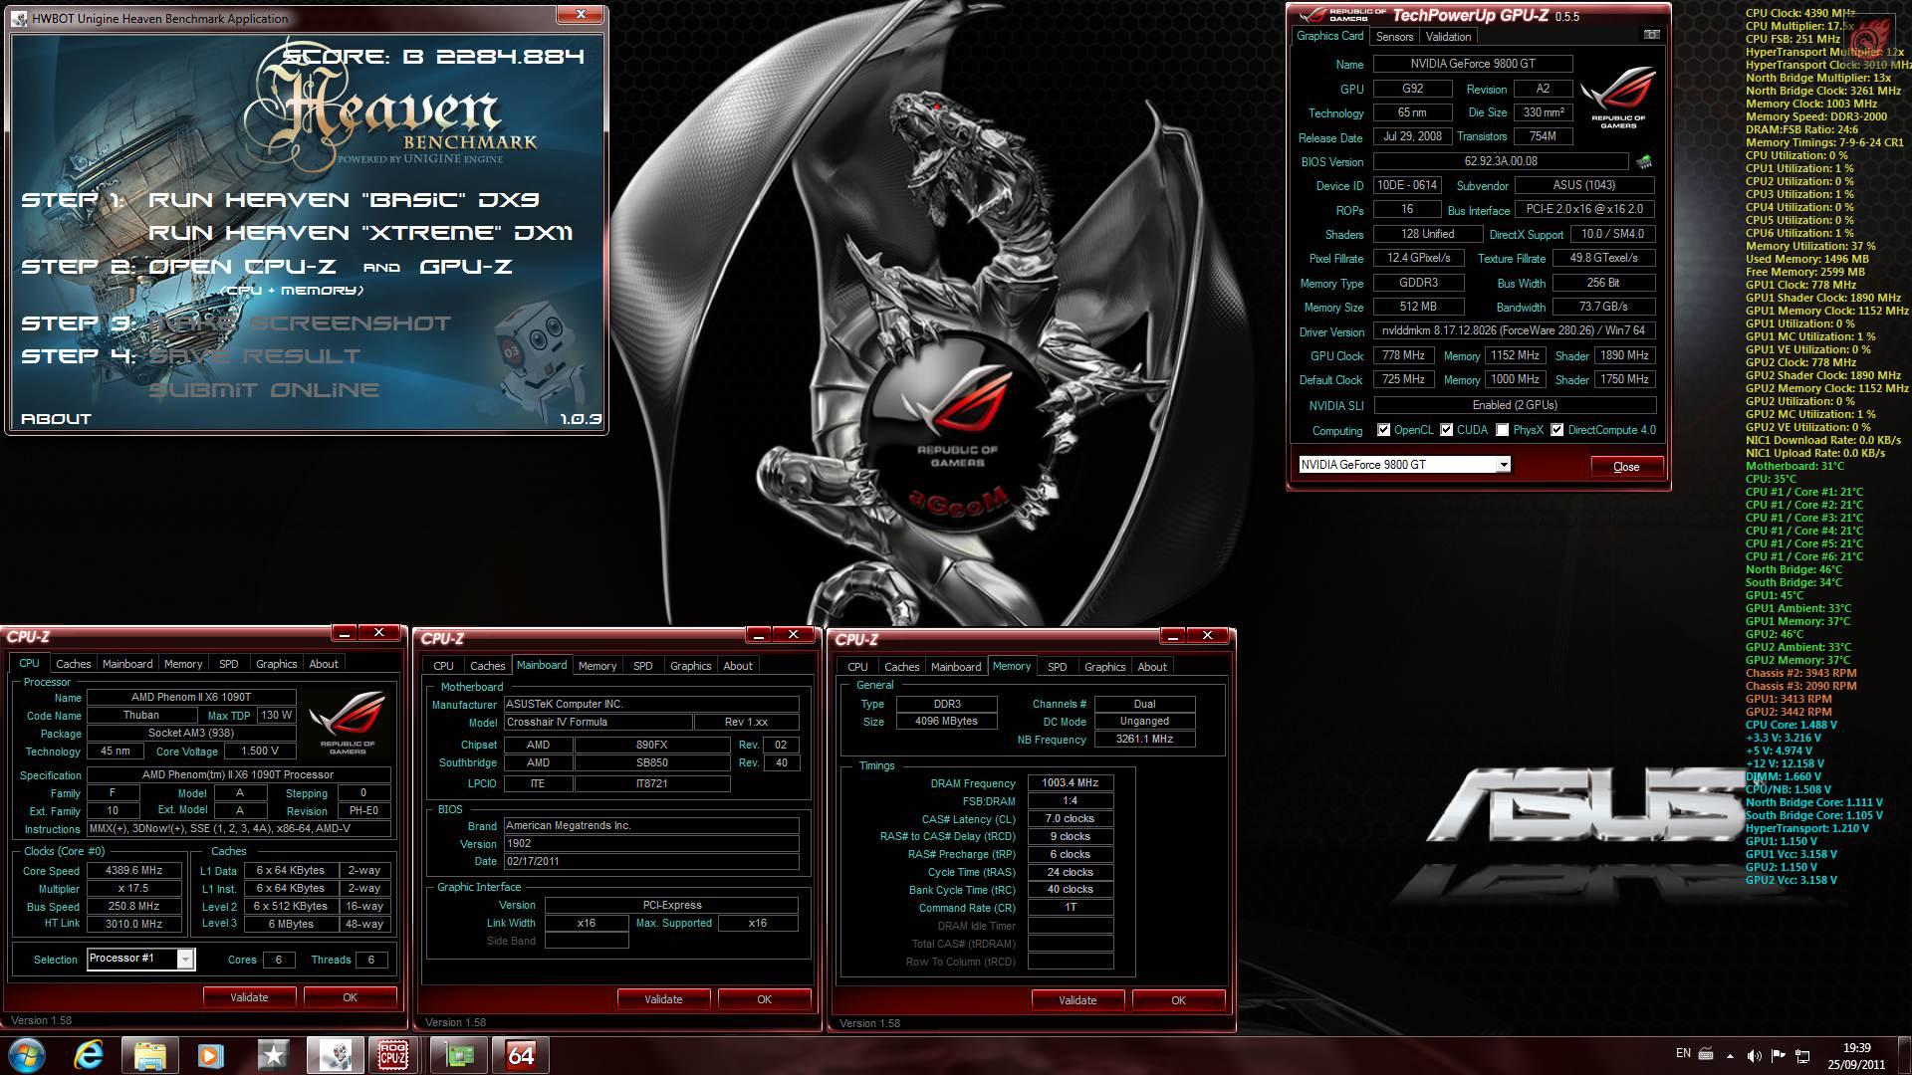
Task: Click Run Heaven "Basic" DX9 in HWBOT
Action: [x=344, y=200]
